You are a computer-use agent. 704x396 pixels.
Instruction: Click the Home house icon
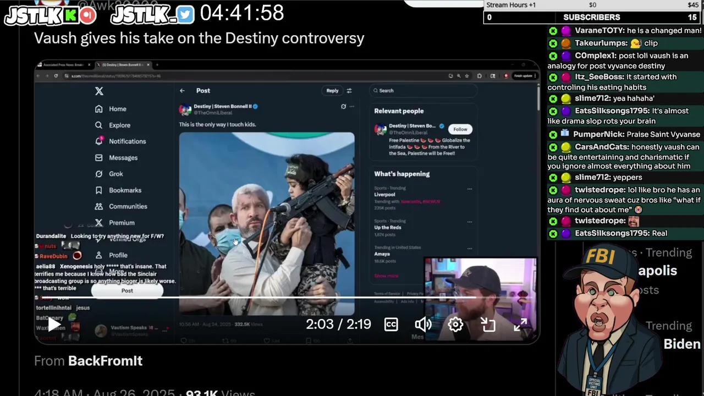(98, 109)
